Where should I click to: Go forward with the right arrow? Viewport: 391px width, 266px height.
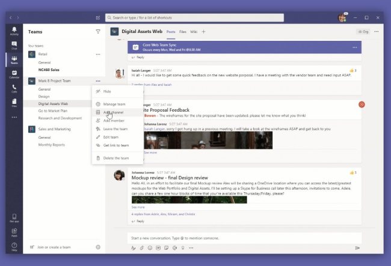(x=17, y=17)
